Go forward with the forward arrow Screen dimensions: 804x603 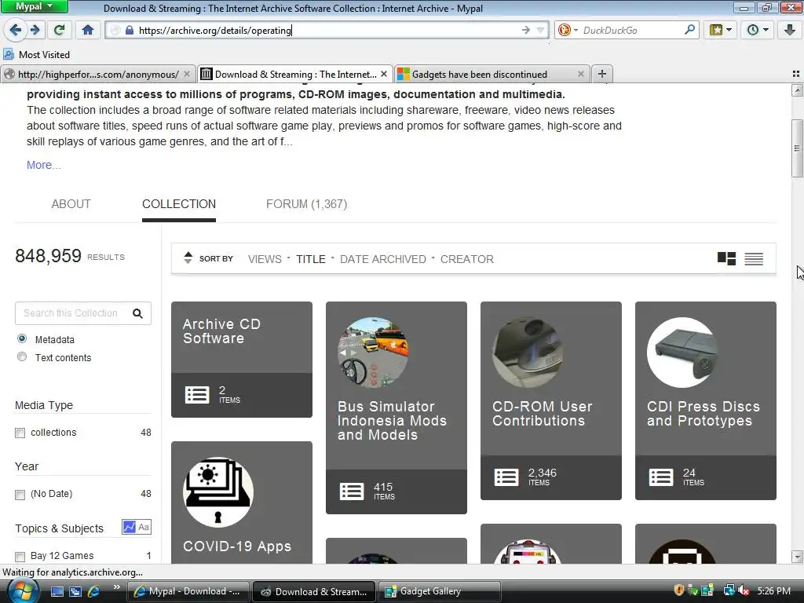(x=35, y=31)
